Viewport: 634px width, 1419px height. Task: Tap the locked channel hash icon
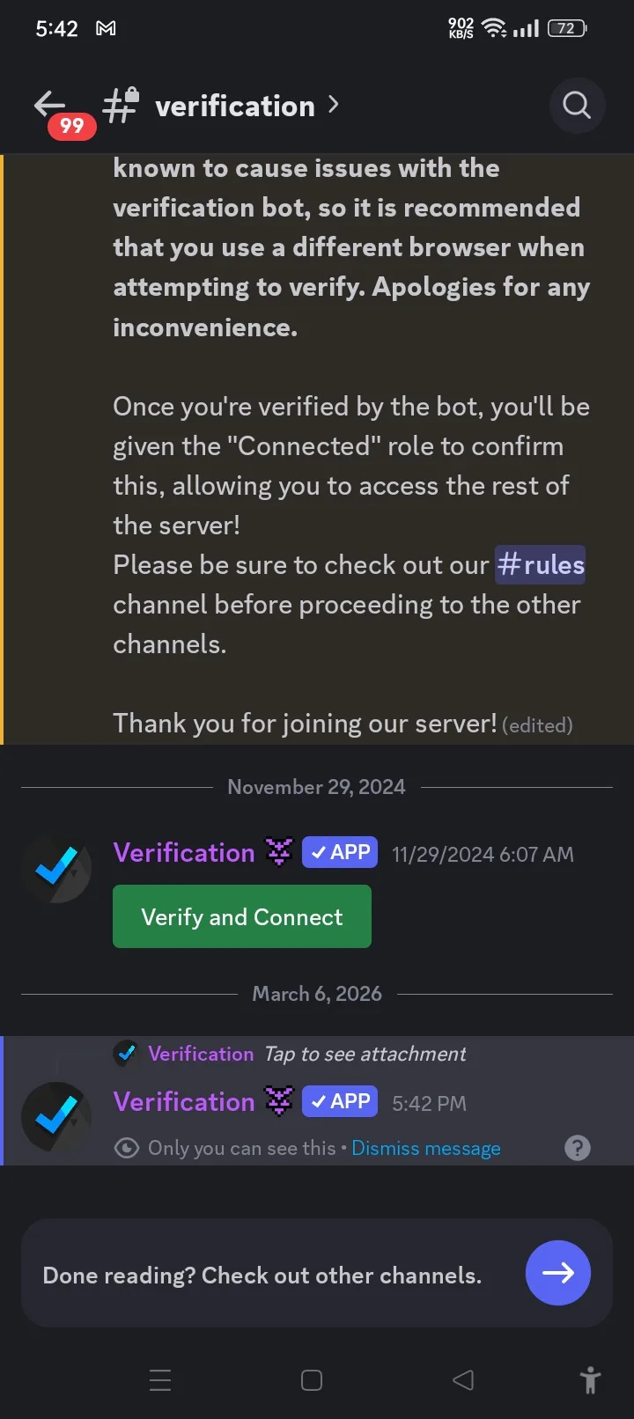click(121, 105)
